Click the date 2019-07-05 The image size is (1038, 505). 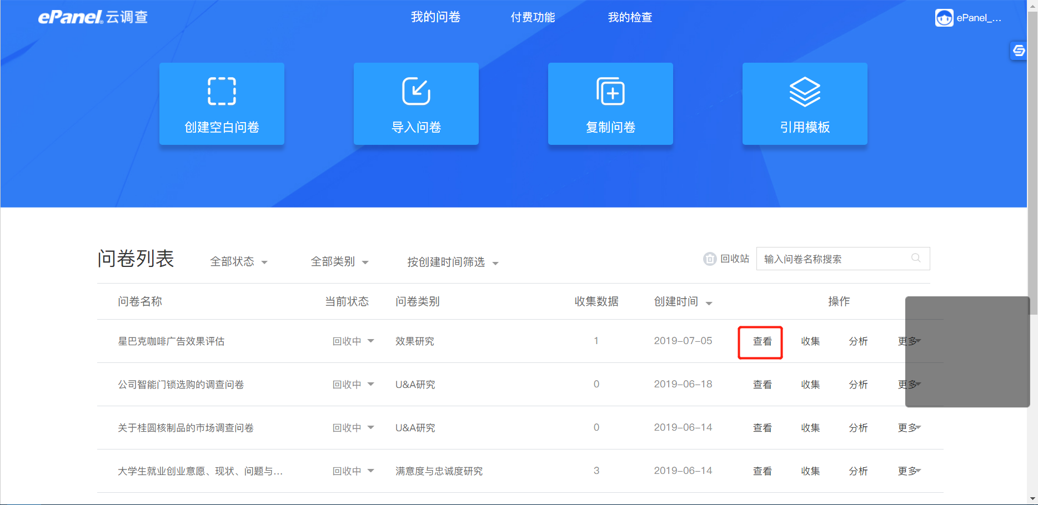683,341
